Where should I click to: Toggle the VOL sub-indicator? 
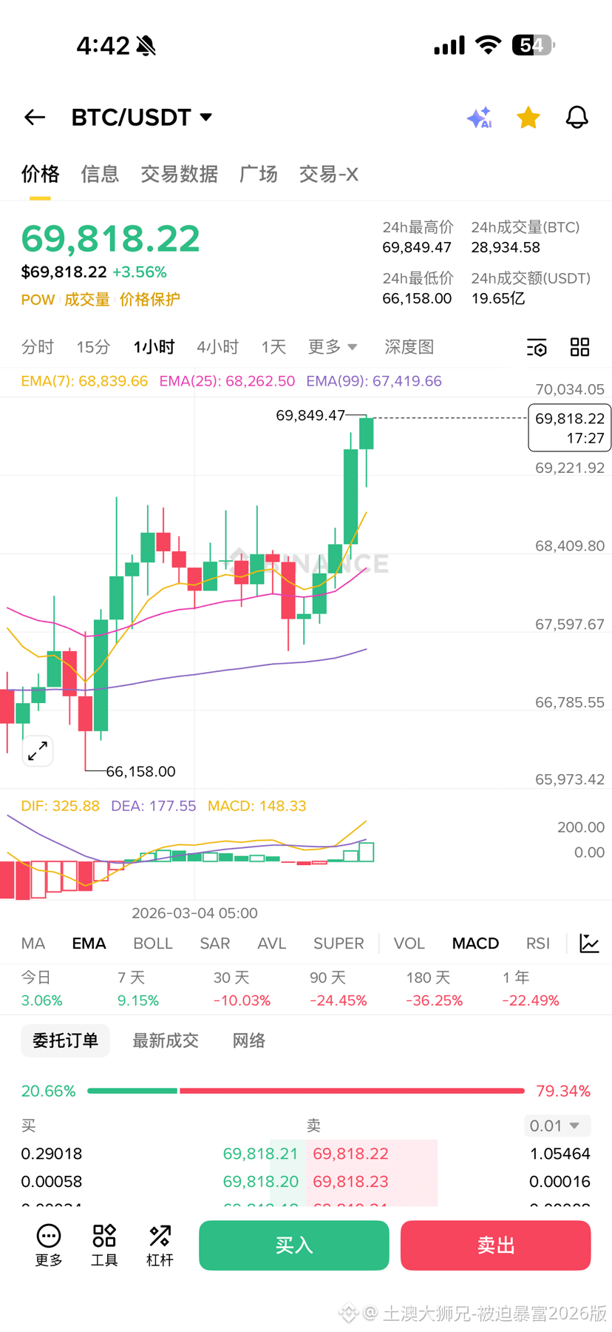tap(409, 943)
